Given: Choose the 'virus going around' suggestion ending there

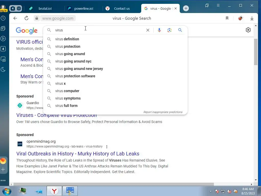Looking at the screenshot, I should click(115, 54).
